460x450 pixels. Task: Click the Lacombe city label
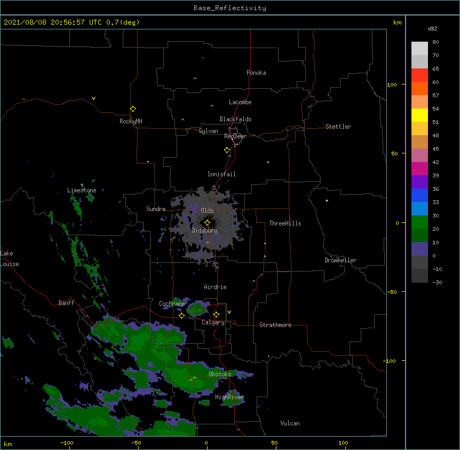point(240,102)
